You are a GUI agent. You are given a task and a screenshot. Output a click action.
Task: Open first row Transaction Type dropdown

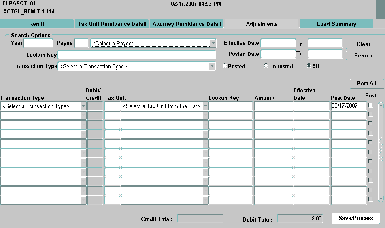pos(83,106)
